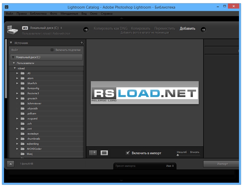Choose Добавить import mode
This screenshot has width=244, height=189.
[187, 28]
